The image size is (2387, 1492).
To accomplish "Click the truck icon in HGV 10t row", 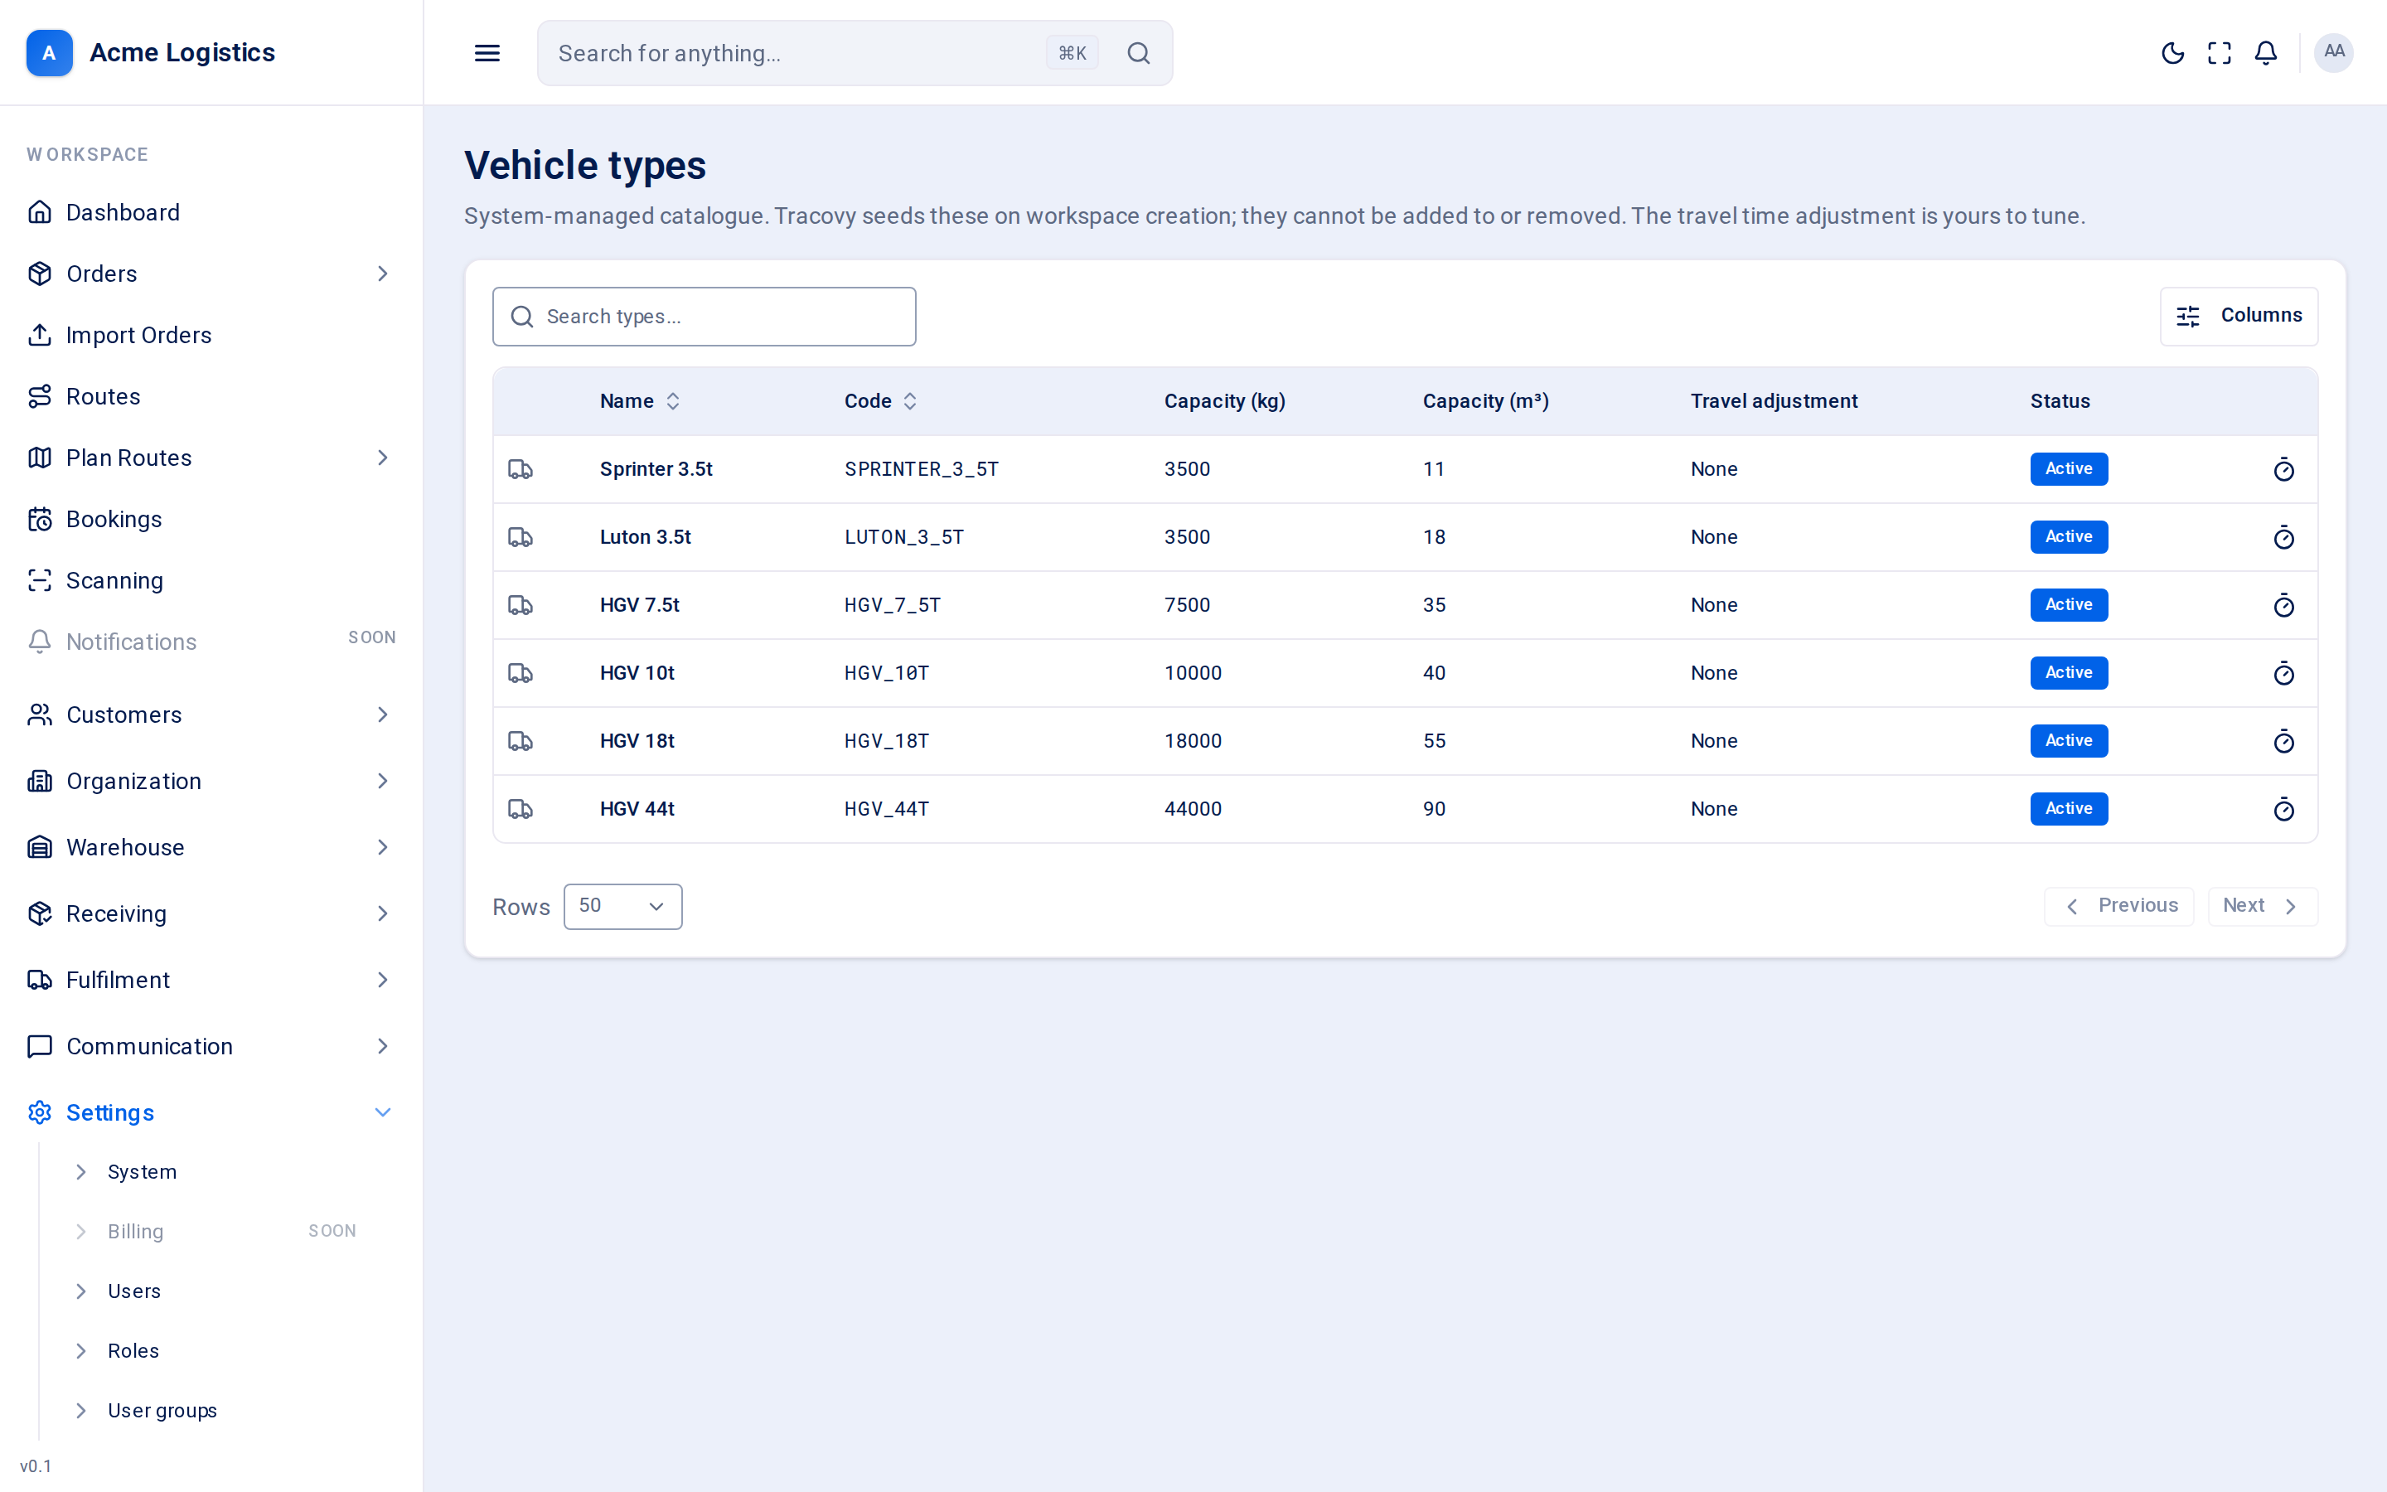I will pos(520,674).
